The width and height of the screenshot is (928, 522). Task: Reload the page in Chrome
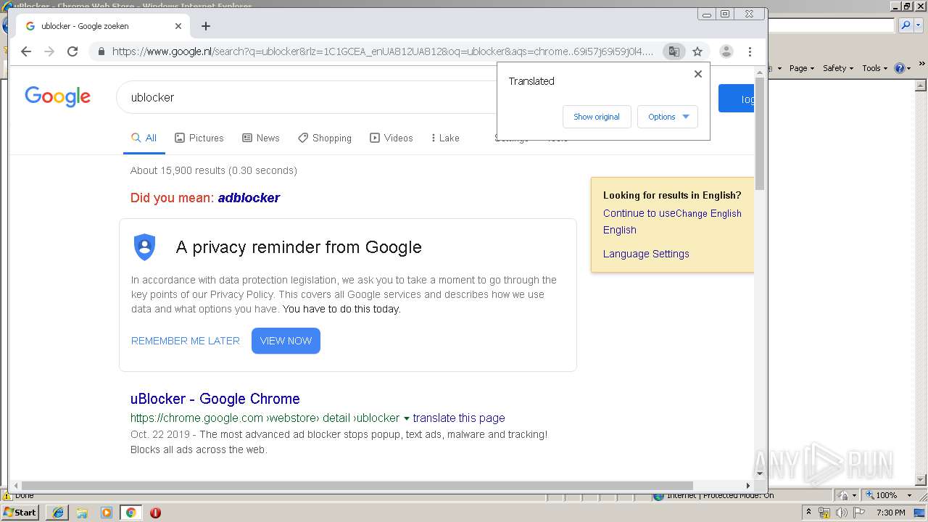coord(72,51)
